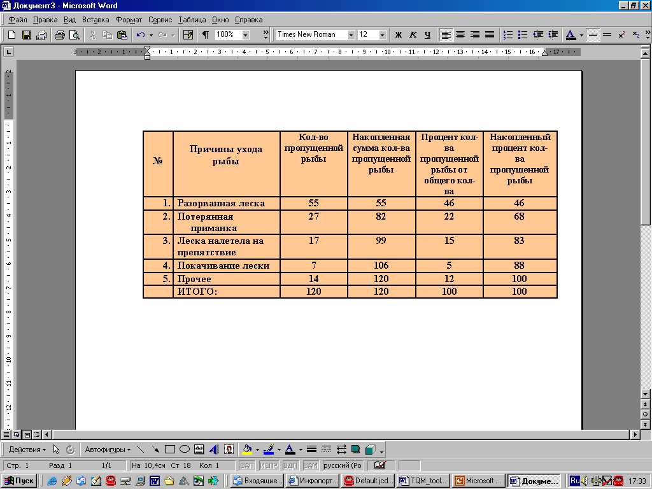Select the Arrow drawing tool

[x=155, y=450]
